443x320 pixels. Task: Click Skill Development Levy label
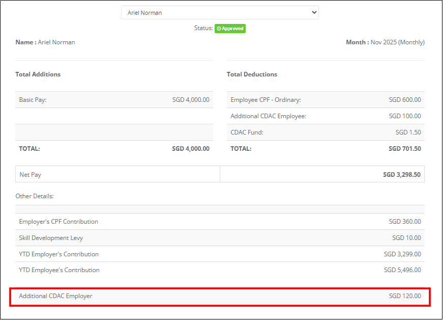[51, 238]
